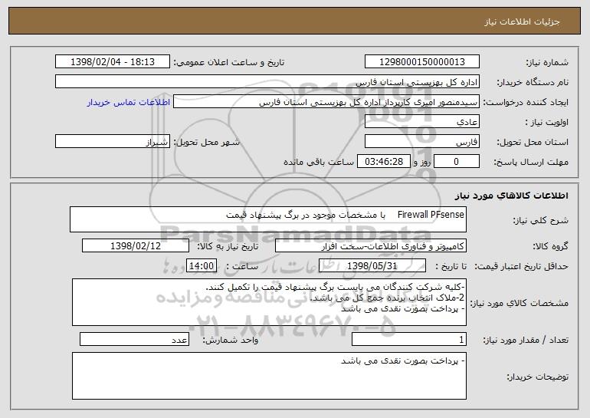Click the تعداد / مقدار مورد نیاز label

[x=526, y=340]
